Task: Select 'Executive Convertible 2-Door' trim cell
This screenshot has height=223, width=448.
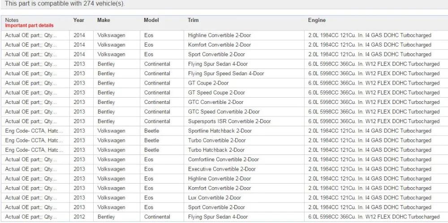Action: [222, 169]
